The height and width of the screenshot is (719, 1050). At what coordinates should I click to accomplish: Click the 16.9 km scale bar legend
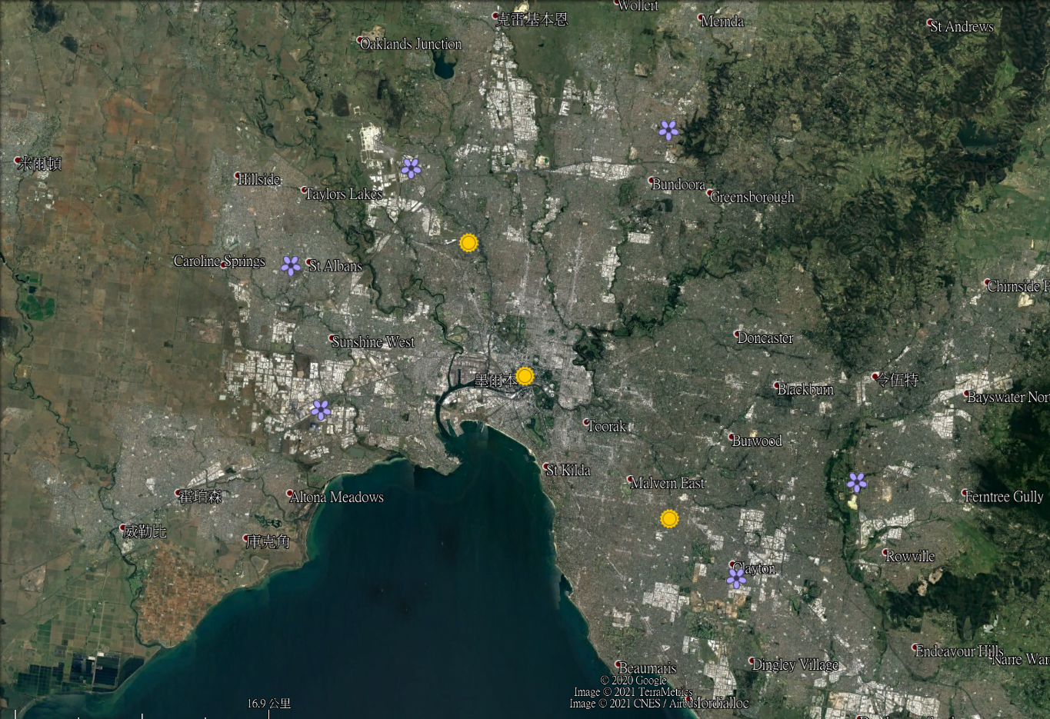click(268, 704)
